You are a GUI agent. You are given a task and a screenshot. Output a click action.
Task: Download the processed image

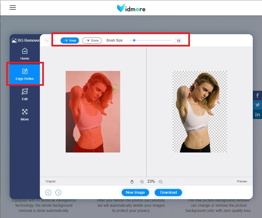tap(168, 192)
